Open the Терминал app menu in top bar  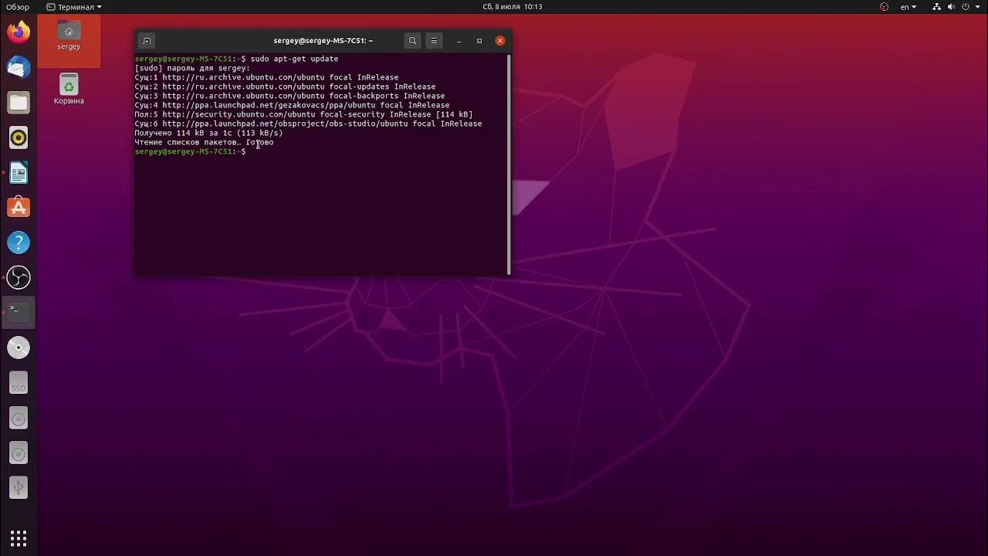[75, 7]
